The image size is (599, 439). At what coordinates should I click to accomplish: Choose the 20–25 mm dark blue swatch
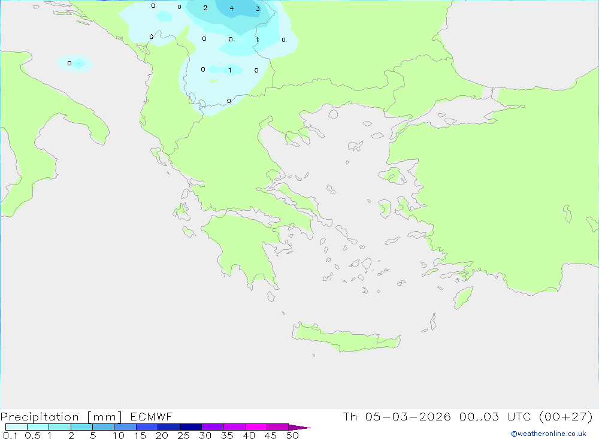(169, 427)
